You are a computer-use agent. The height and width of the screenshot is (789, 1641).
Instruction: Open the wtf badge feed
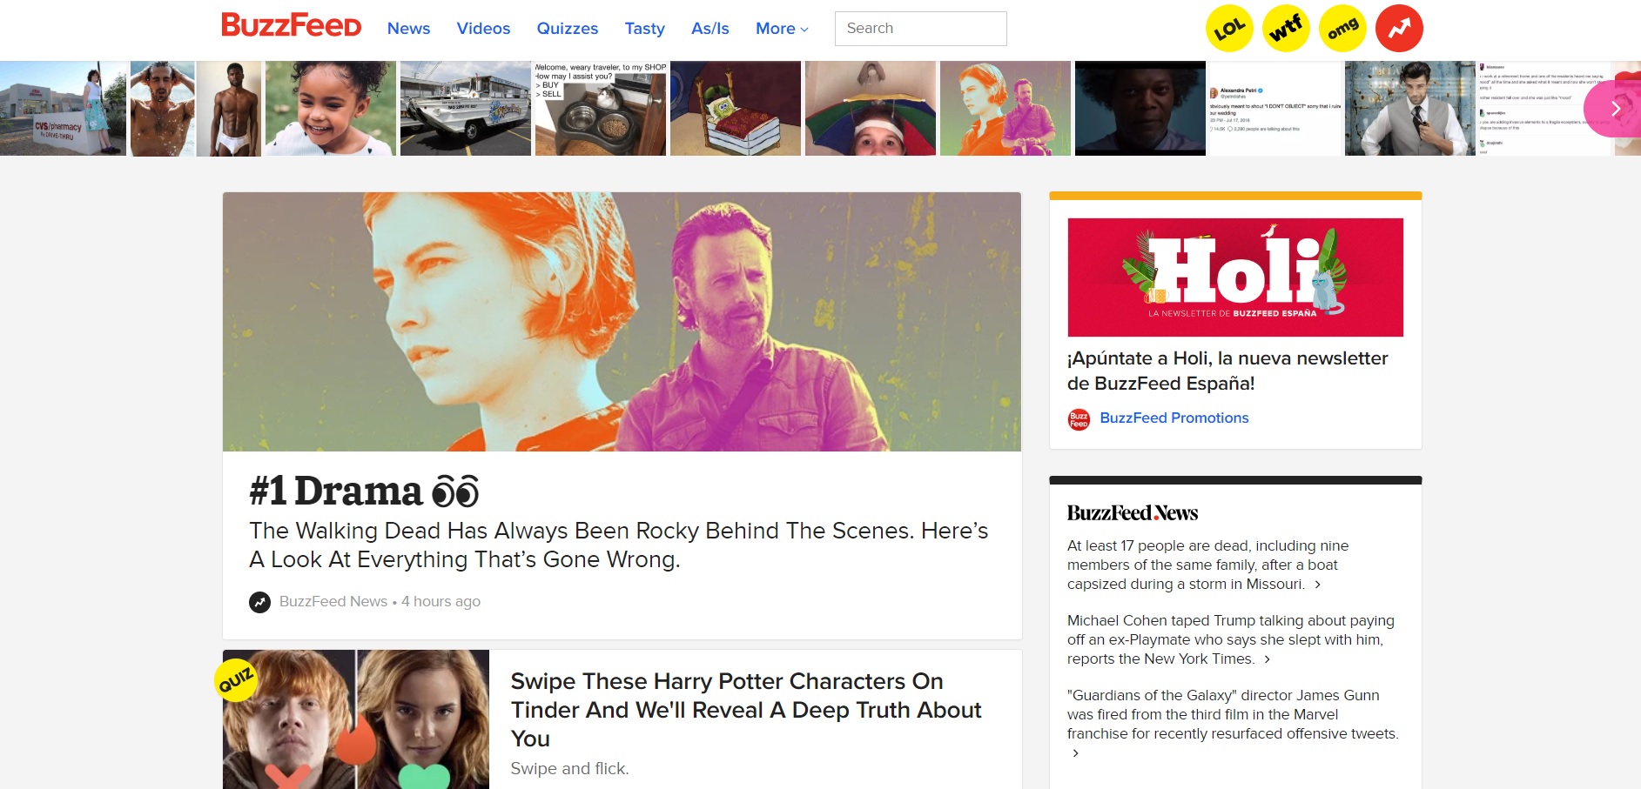1285,29
